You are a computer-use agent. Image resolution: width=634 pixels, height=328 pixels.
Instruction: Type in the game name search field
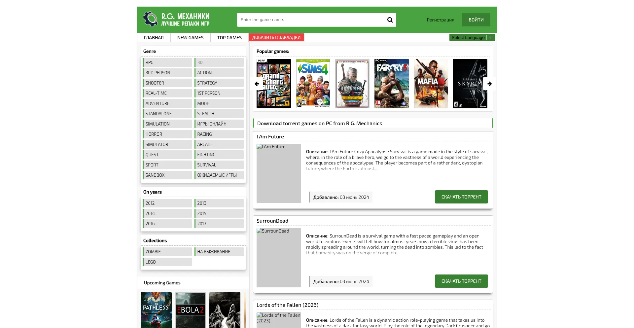[310, 20]
